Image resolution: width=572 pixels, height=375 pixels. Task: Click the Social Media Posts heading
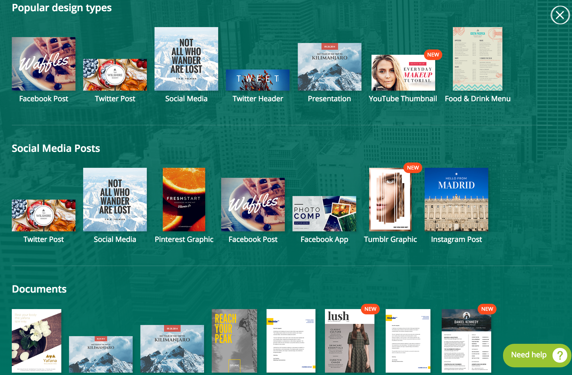click(x=56, y=148)
